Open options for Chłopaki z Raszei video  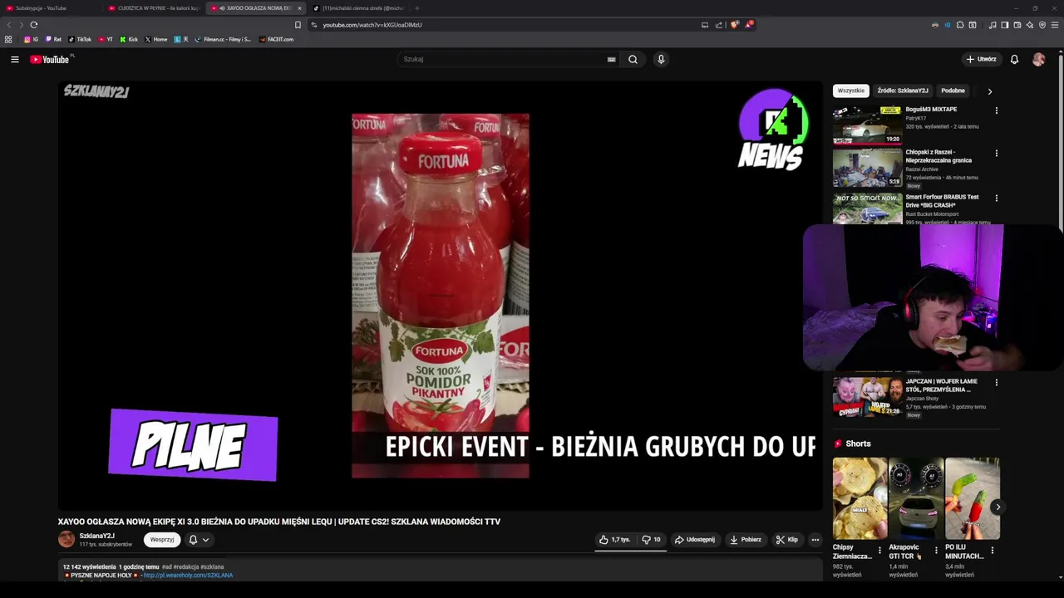pyautogui.click(x=996, y=154)
